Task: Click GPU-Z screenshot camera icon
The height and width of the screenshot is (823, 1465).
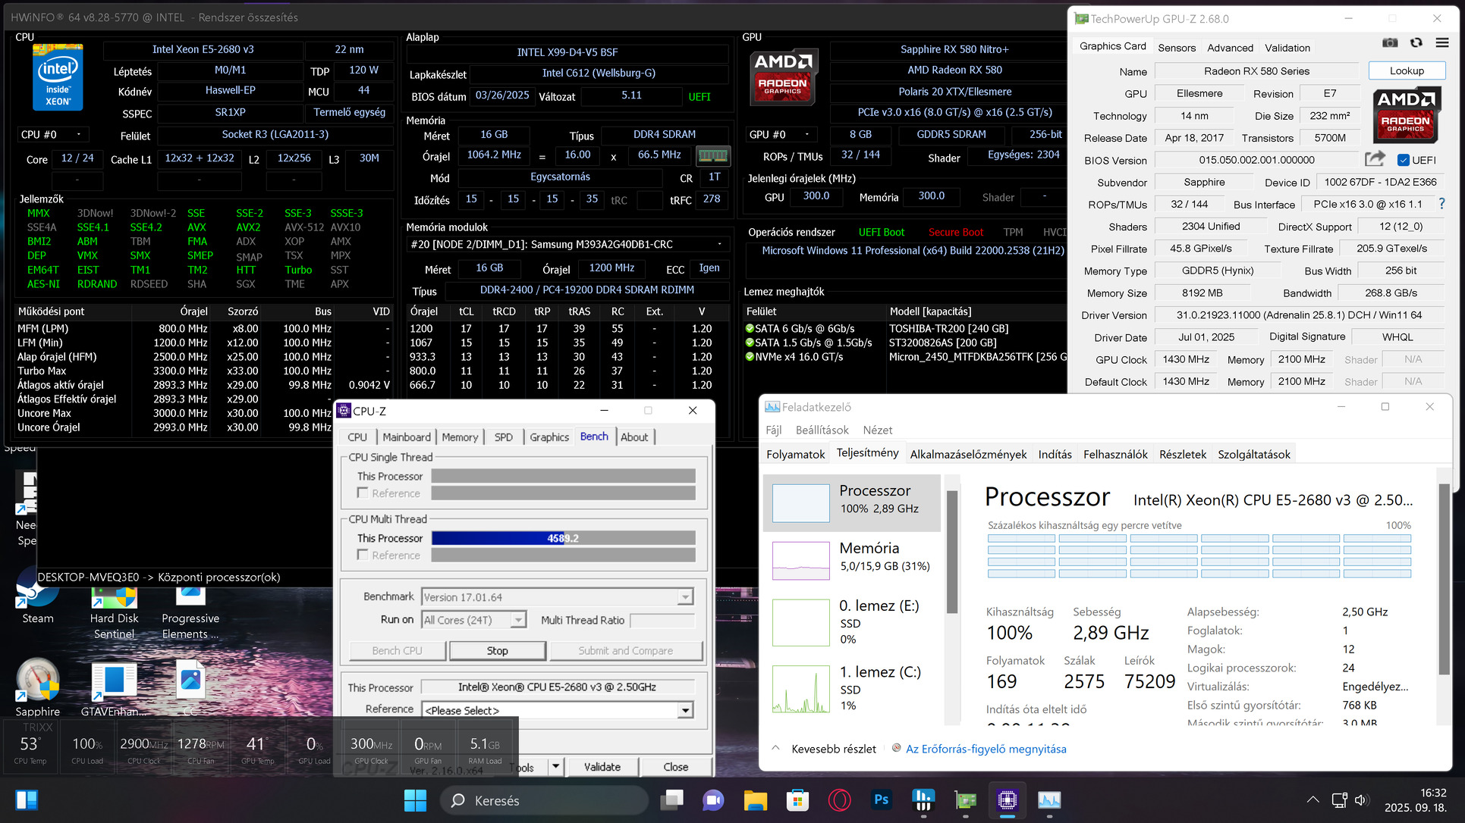Action: coord(1390,43)
